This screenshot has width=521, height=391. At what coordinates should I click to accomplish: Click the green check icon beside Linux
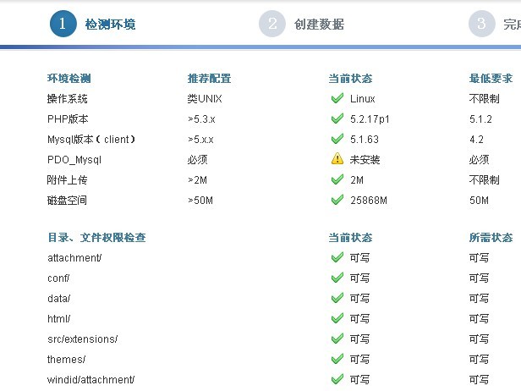click(337, 99)
